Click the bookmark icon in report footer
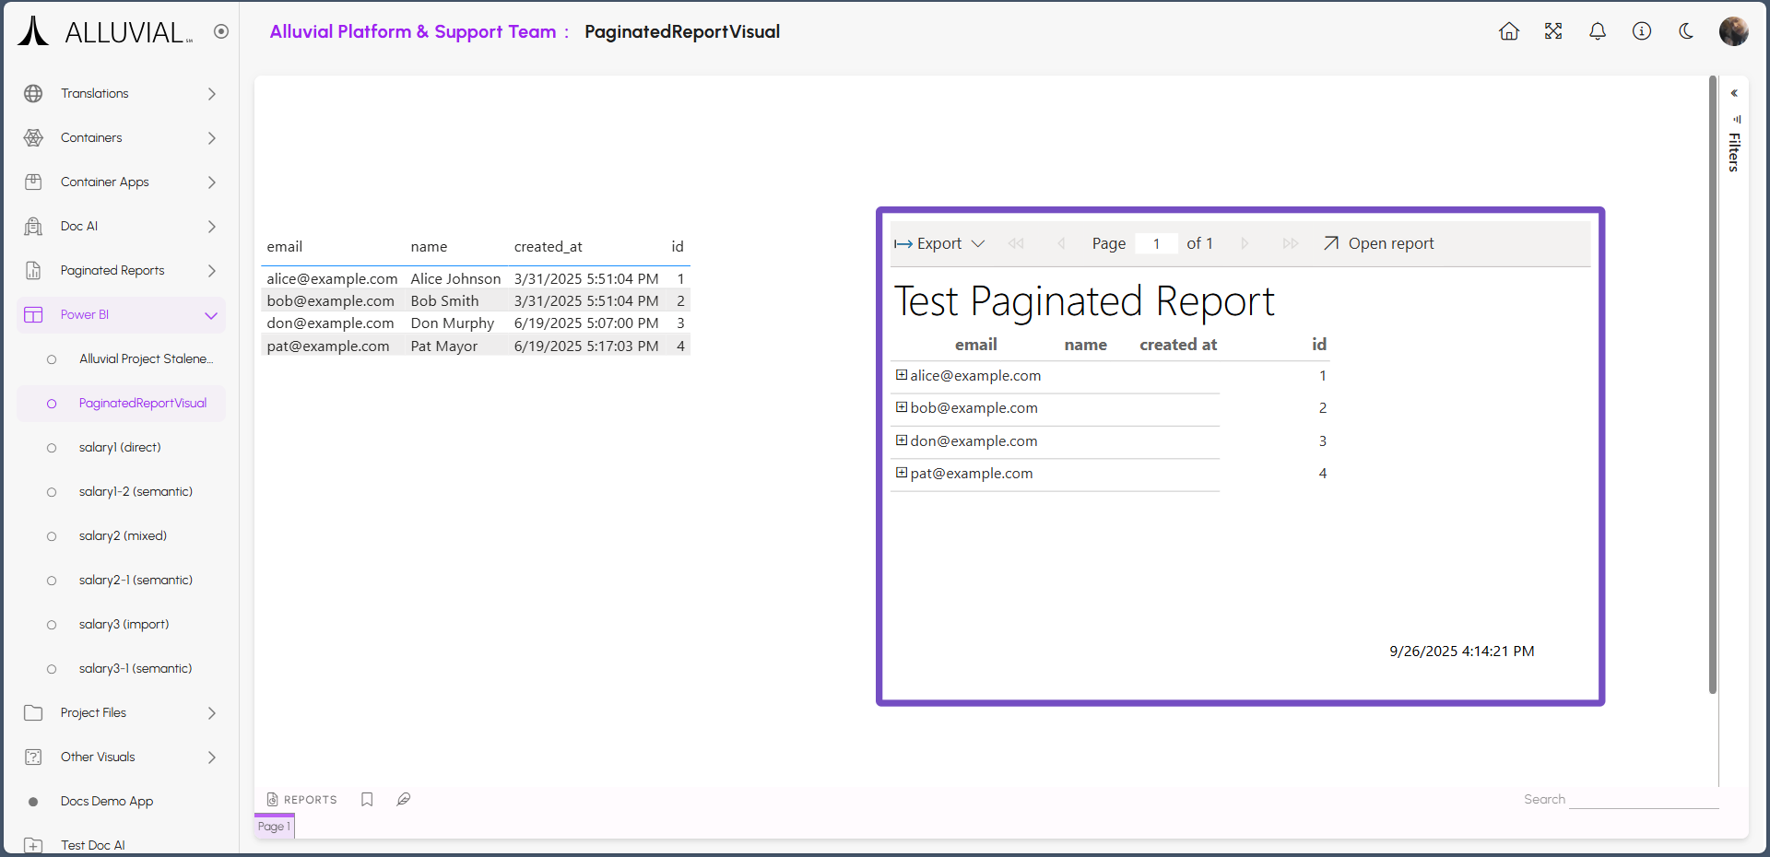Screen dimensions: 1770x857 click(x=367, y=799)
